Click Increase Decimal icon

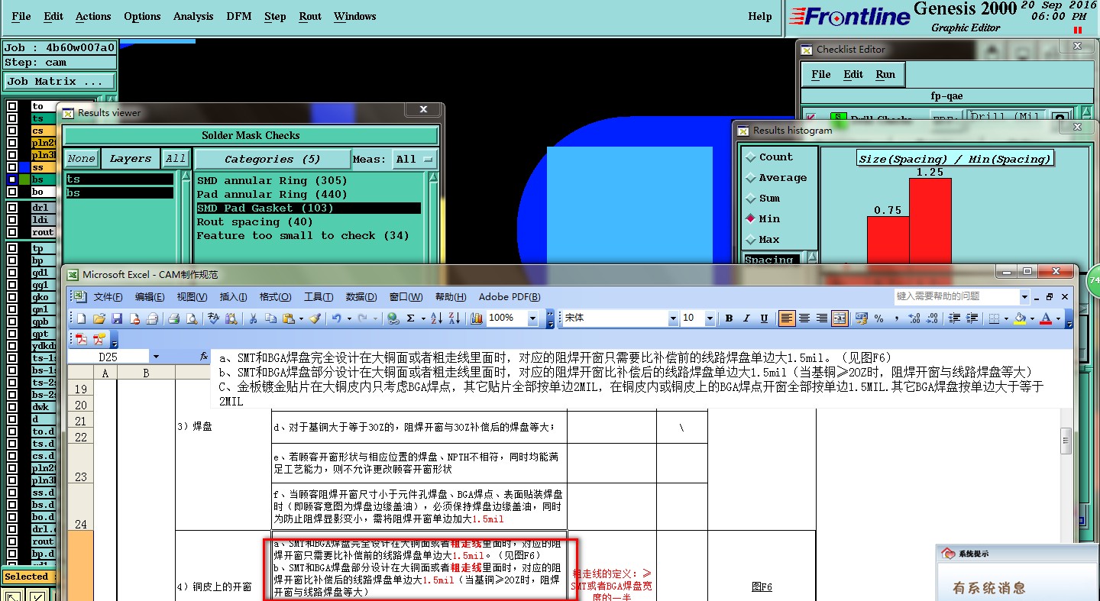(914, 318)
